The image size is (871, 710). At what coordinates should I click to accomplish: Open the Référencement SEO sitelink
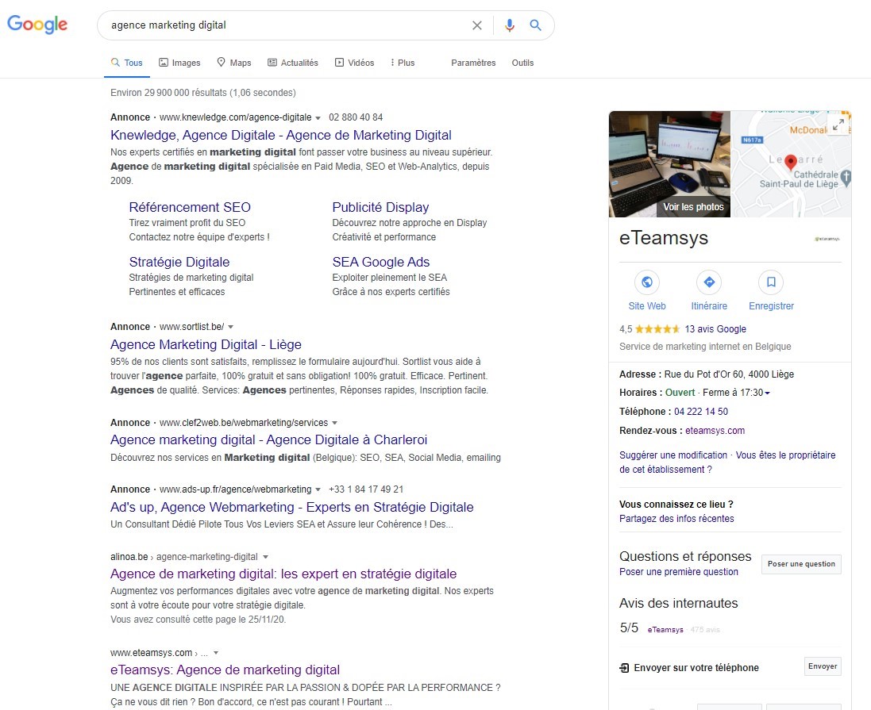pos(190,207)
